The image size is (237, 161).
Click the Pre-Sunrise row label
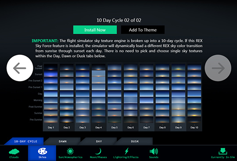pos(36,120)
